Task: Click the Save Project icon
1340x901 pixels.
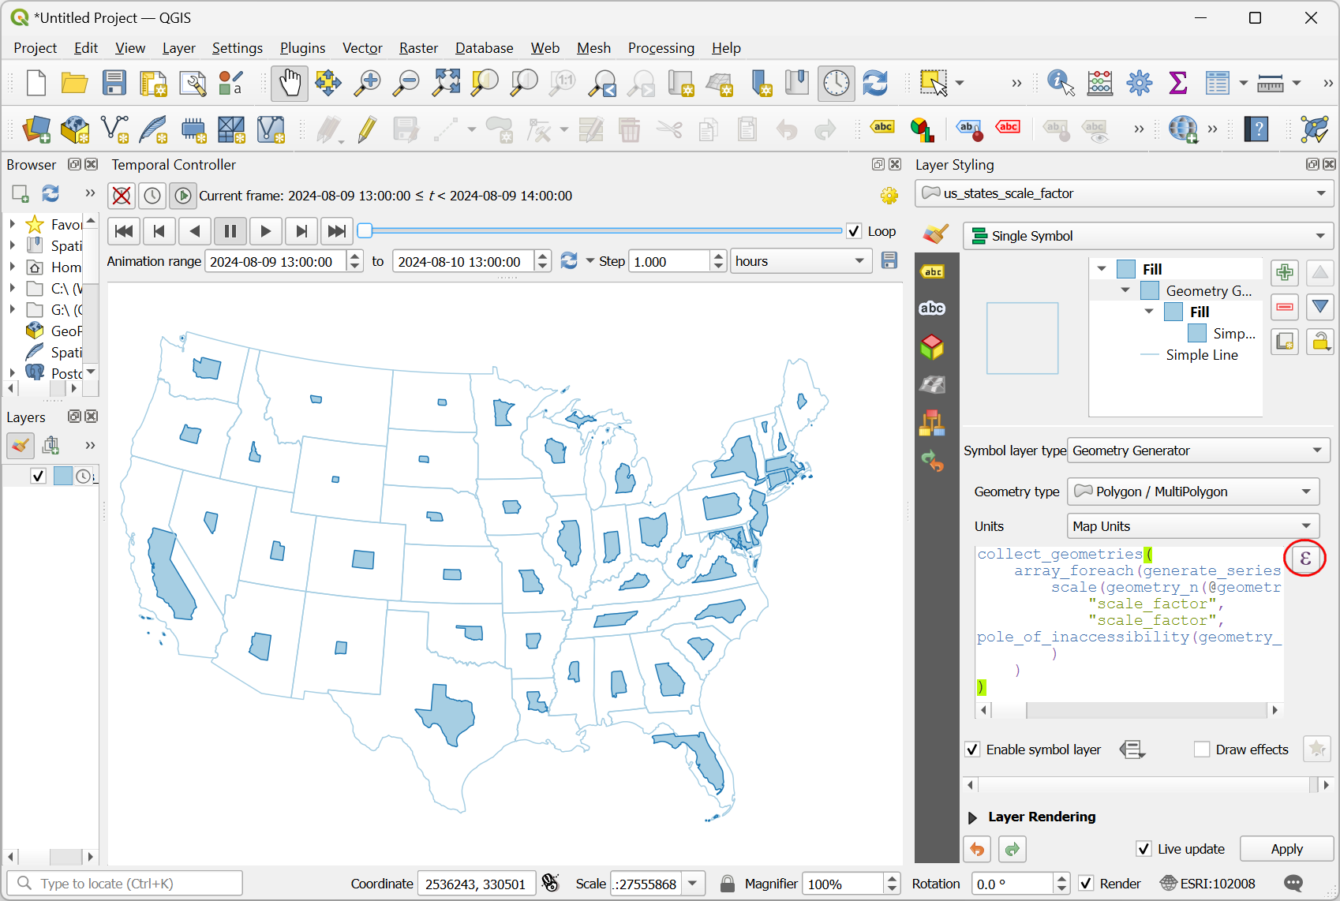Action: click(114, 83)
